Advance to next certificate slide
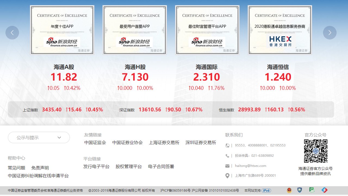The height and width of the screenshot is (196, 348). [x=330, y=33]
